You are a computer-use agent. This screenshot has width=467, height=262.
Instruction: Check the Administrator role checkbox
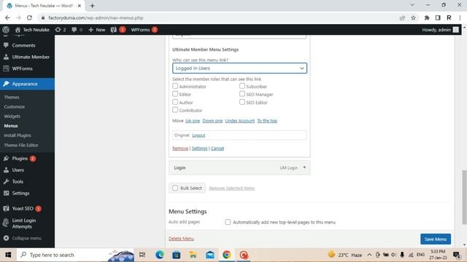click(x=175, y=86)
